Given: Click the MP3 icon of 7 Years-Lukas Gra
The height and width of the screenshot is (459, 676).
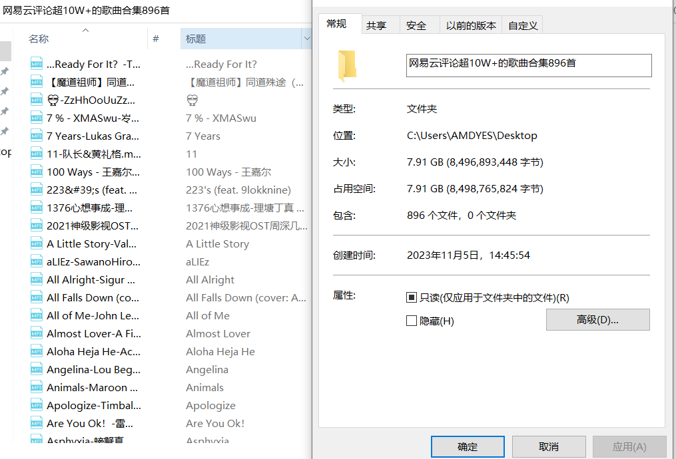Looking at the screenshot, I should (37, 136).
